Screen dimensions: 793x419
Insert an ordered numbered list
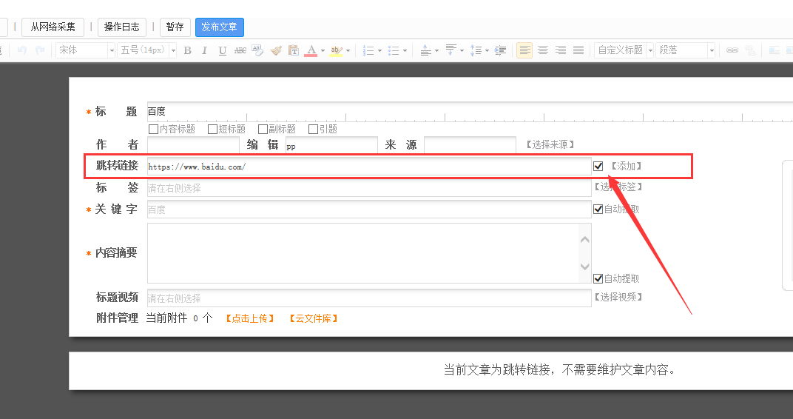point(368,50)
